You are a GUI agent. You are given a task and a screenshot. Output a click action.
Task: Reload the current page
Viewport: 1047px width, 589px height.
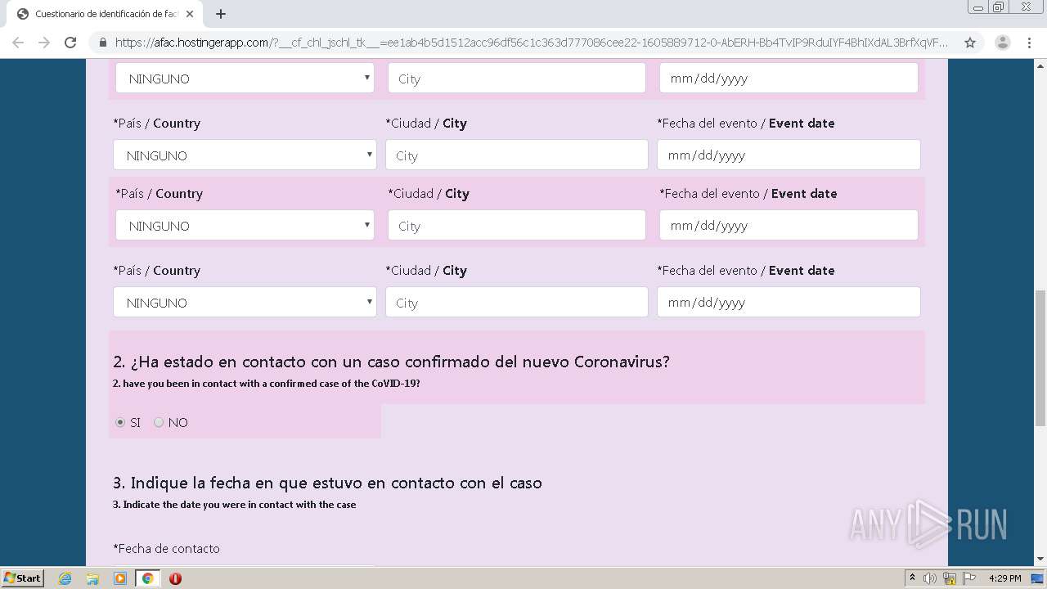point(70,43)
